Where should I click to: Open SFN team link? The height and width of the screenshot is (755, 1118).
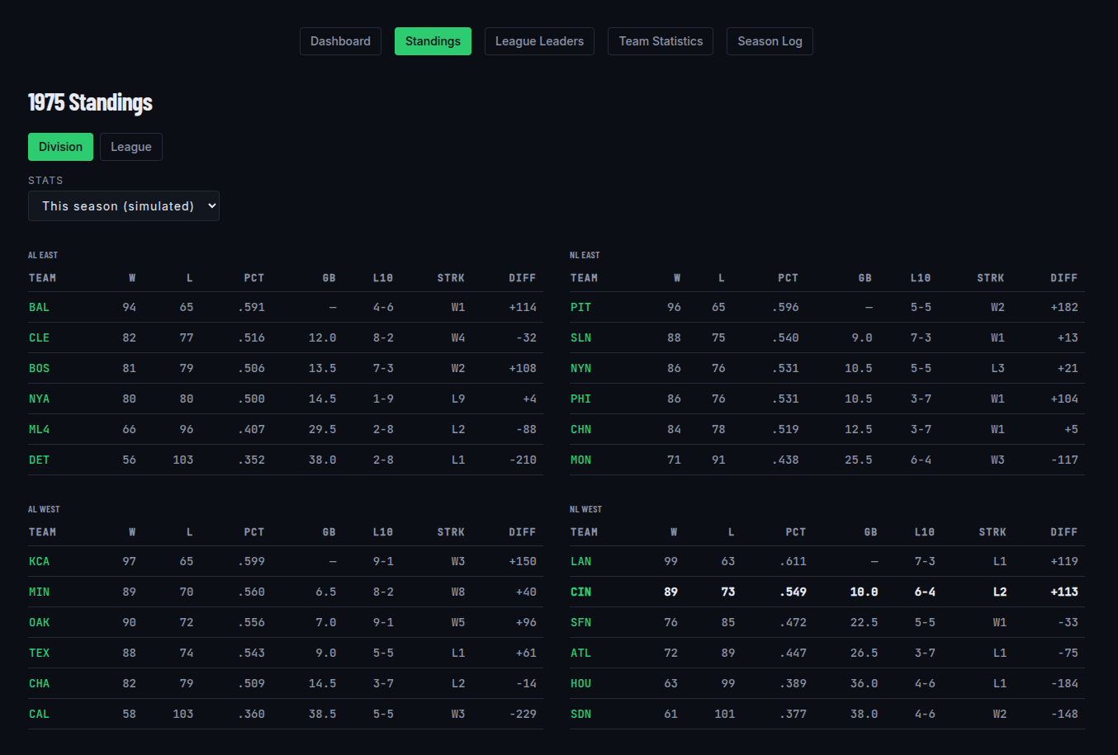(580, 622)
